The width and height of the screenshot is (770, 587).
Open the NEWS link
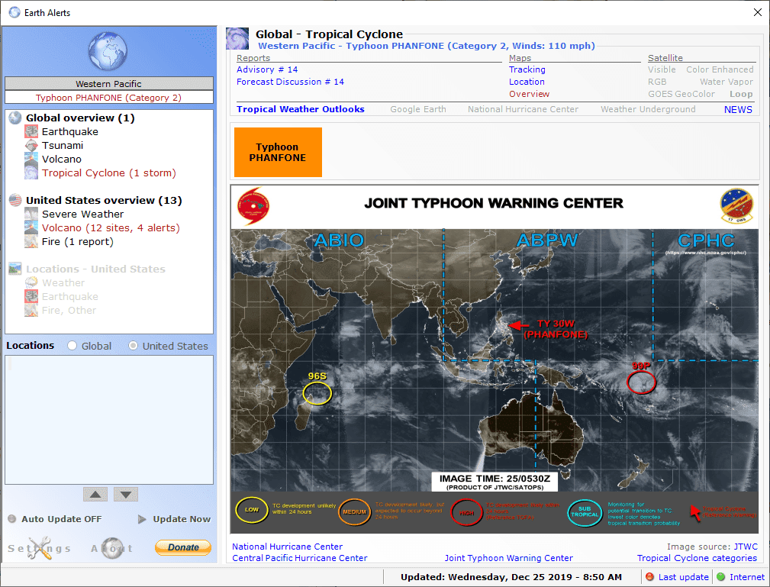[x=738, y=110]
